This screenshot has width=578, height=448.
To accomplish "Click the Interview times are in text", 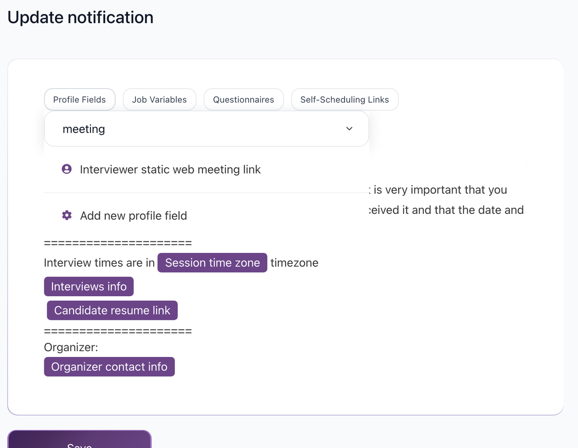I will 99,263.
